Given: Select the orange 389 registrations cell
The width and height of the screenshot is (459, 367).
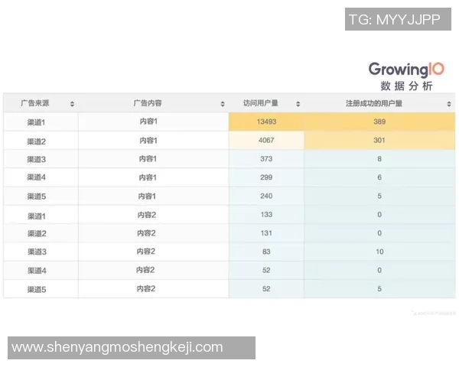Looking at the screenshot, I should point(379,122).
